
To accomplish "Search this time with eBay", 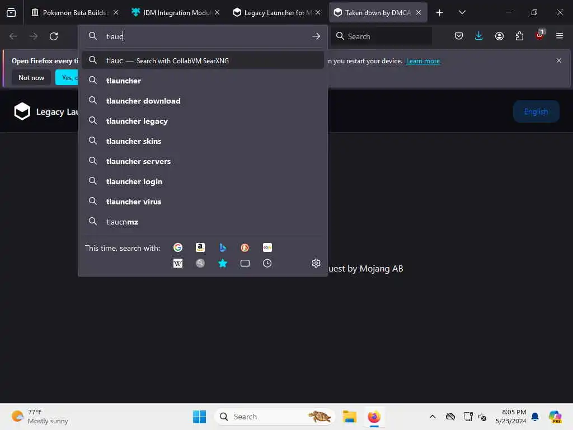I will (x=267, y=247).
